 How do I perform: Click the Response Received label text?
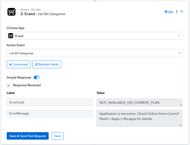tap(27, 85)
